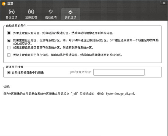Click the 装机选项 wrench icon
The width and height of the screenshot is (168, 136).
(x=71, y=12)
